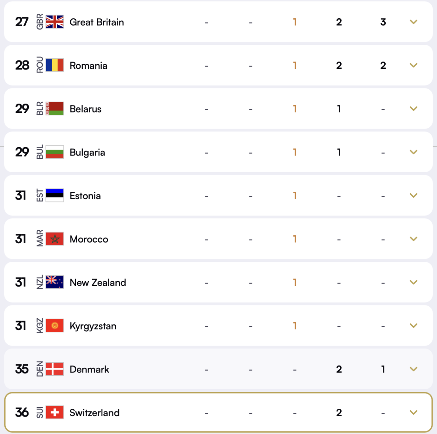This screenshot has width=437, height=434.
Task: Collapse the Switzerland row details
Action: click(x=413, y=413)
